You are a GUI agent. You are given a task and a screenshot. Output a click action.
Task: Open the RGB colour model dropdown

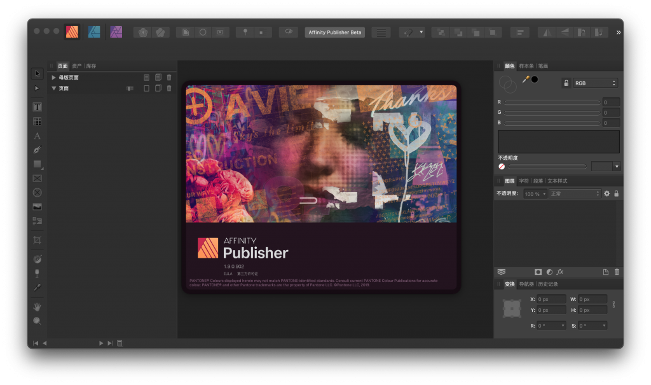[x=595, y=83]
